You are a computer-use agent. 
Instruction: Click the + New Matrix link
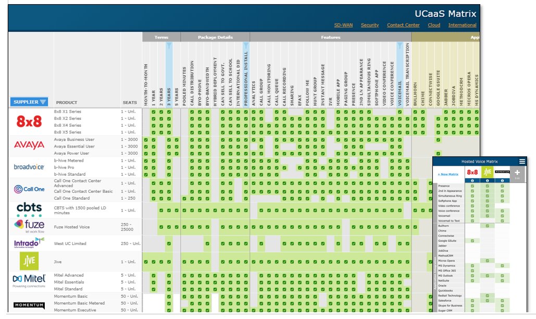[x=448, y=175]
